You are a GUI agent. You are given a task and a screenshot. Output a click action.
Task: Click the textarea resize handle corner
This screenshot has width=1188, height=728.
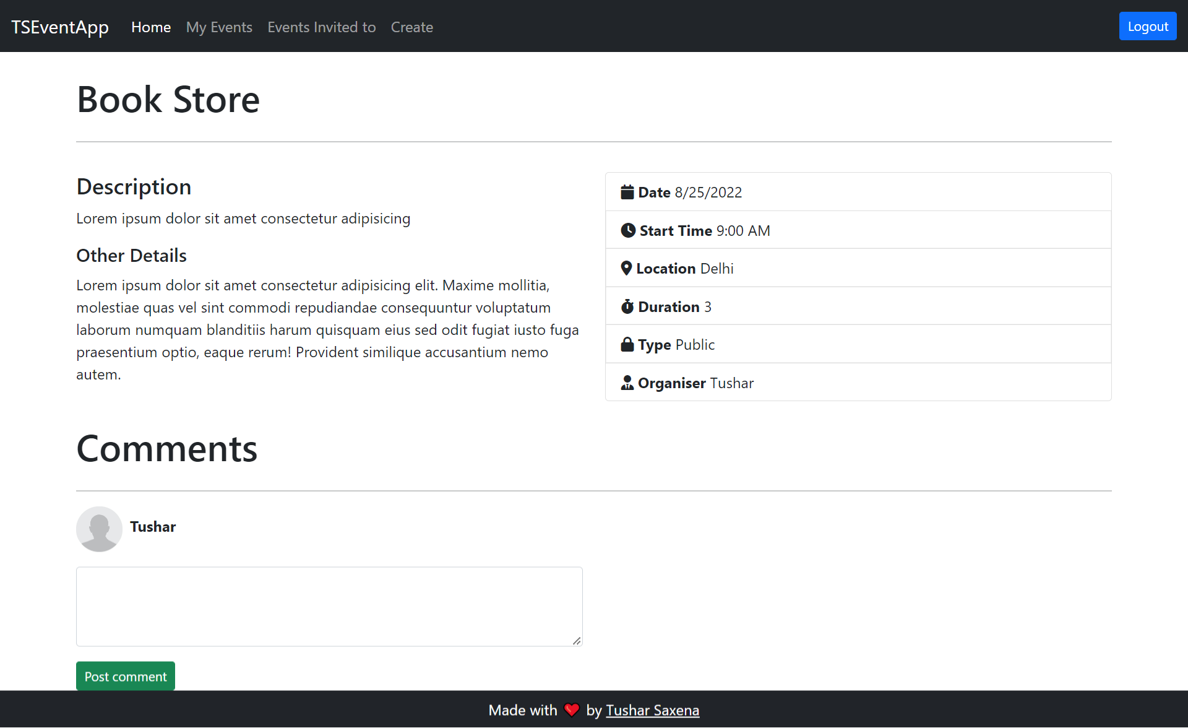tap(577, 641)
